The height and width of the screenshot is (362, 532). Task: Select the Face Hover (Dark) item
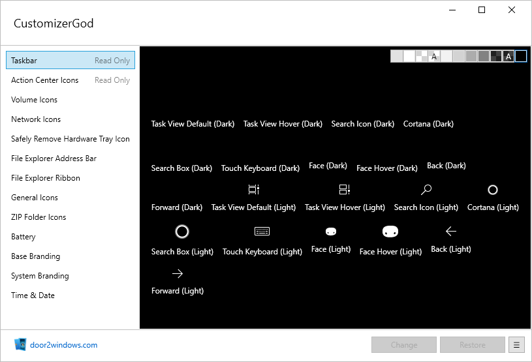387,168
